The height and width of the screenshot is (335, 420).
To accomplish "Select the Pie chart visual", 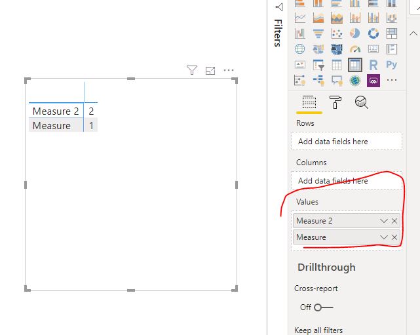I will pos(355,33).
